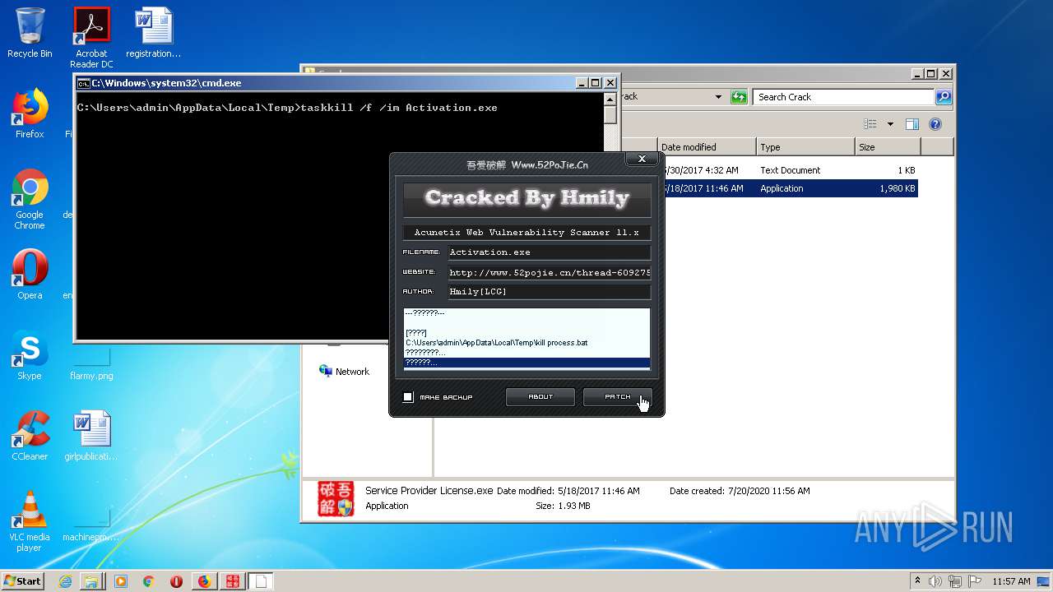Open Internet Explorer from the taskbar
1053x592 pixels.
(65, 581)
